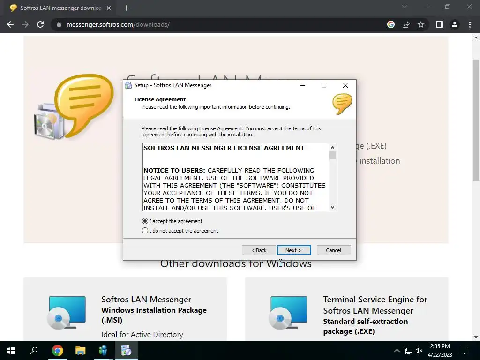
Task: Click the Windows Installation Package (.MSI) monitor icon
Action: (67, 313)
